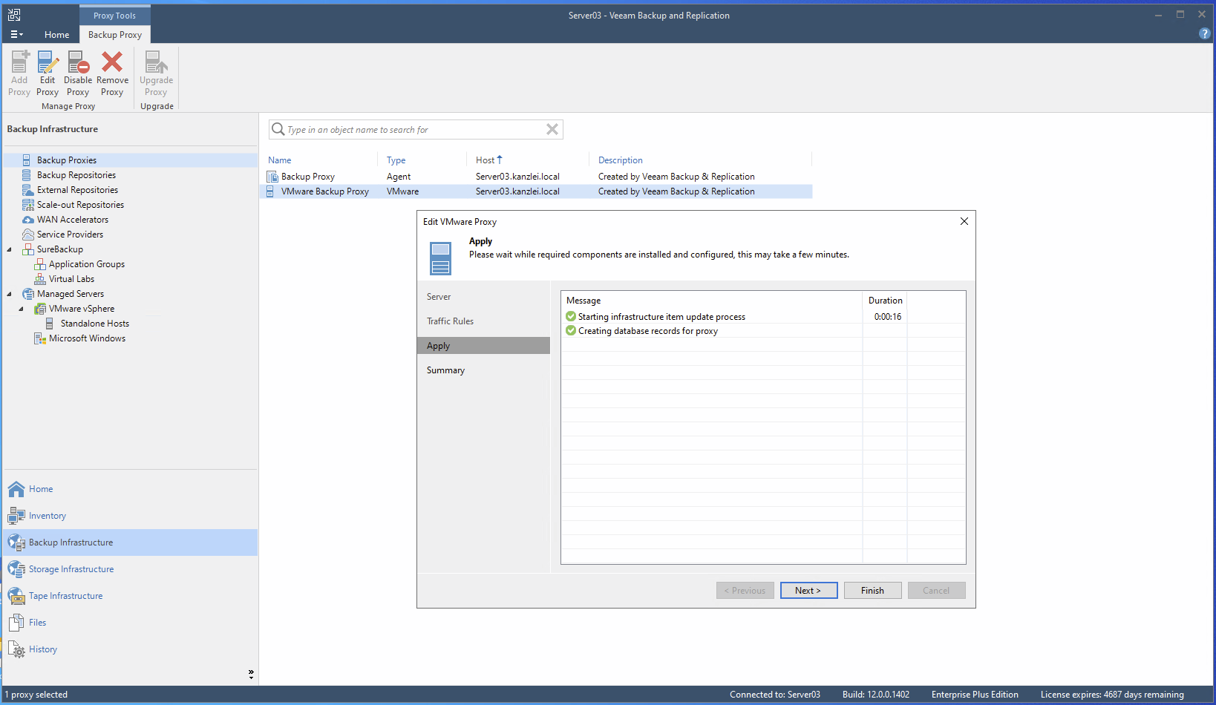Open the Storage Infrastructure navigation pane
This screenshot has width=1216, height=705.
130,569
